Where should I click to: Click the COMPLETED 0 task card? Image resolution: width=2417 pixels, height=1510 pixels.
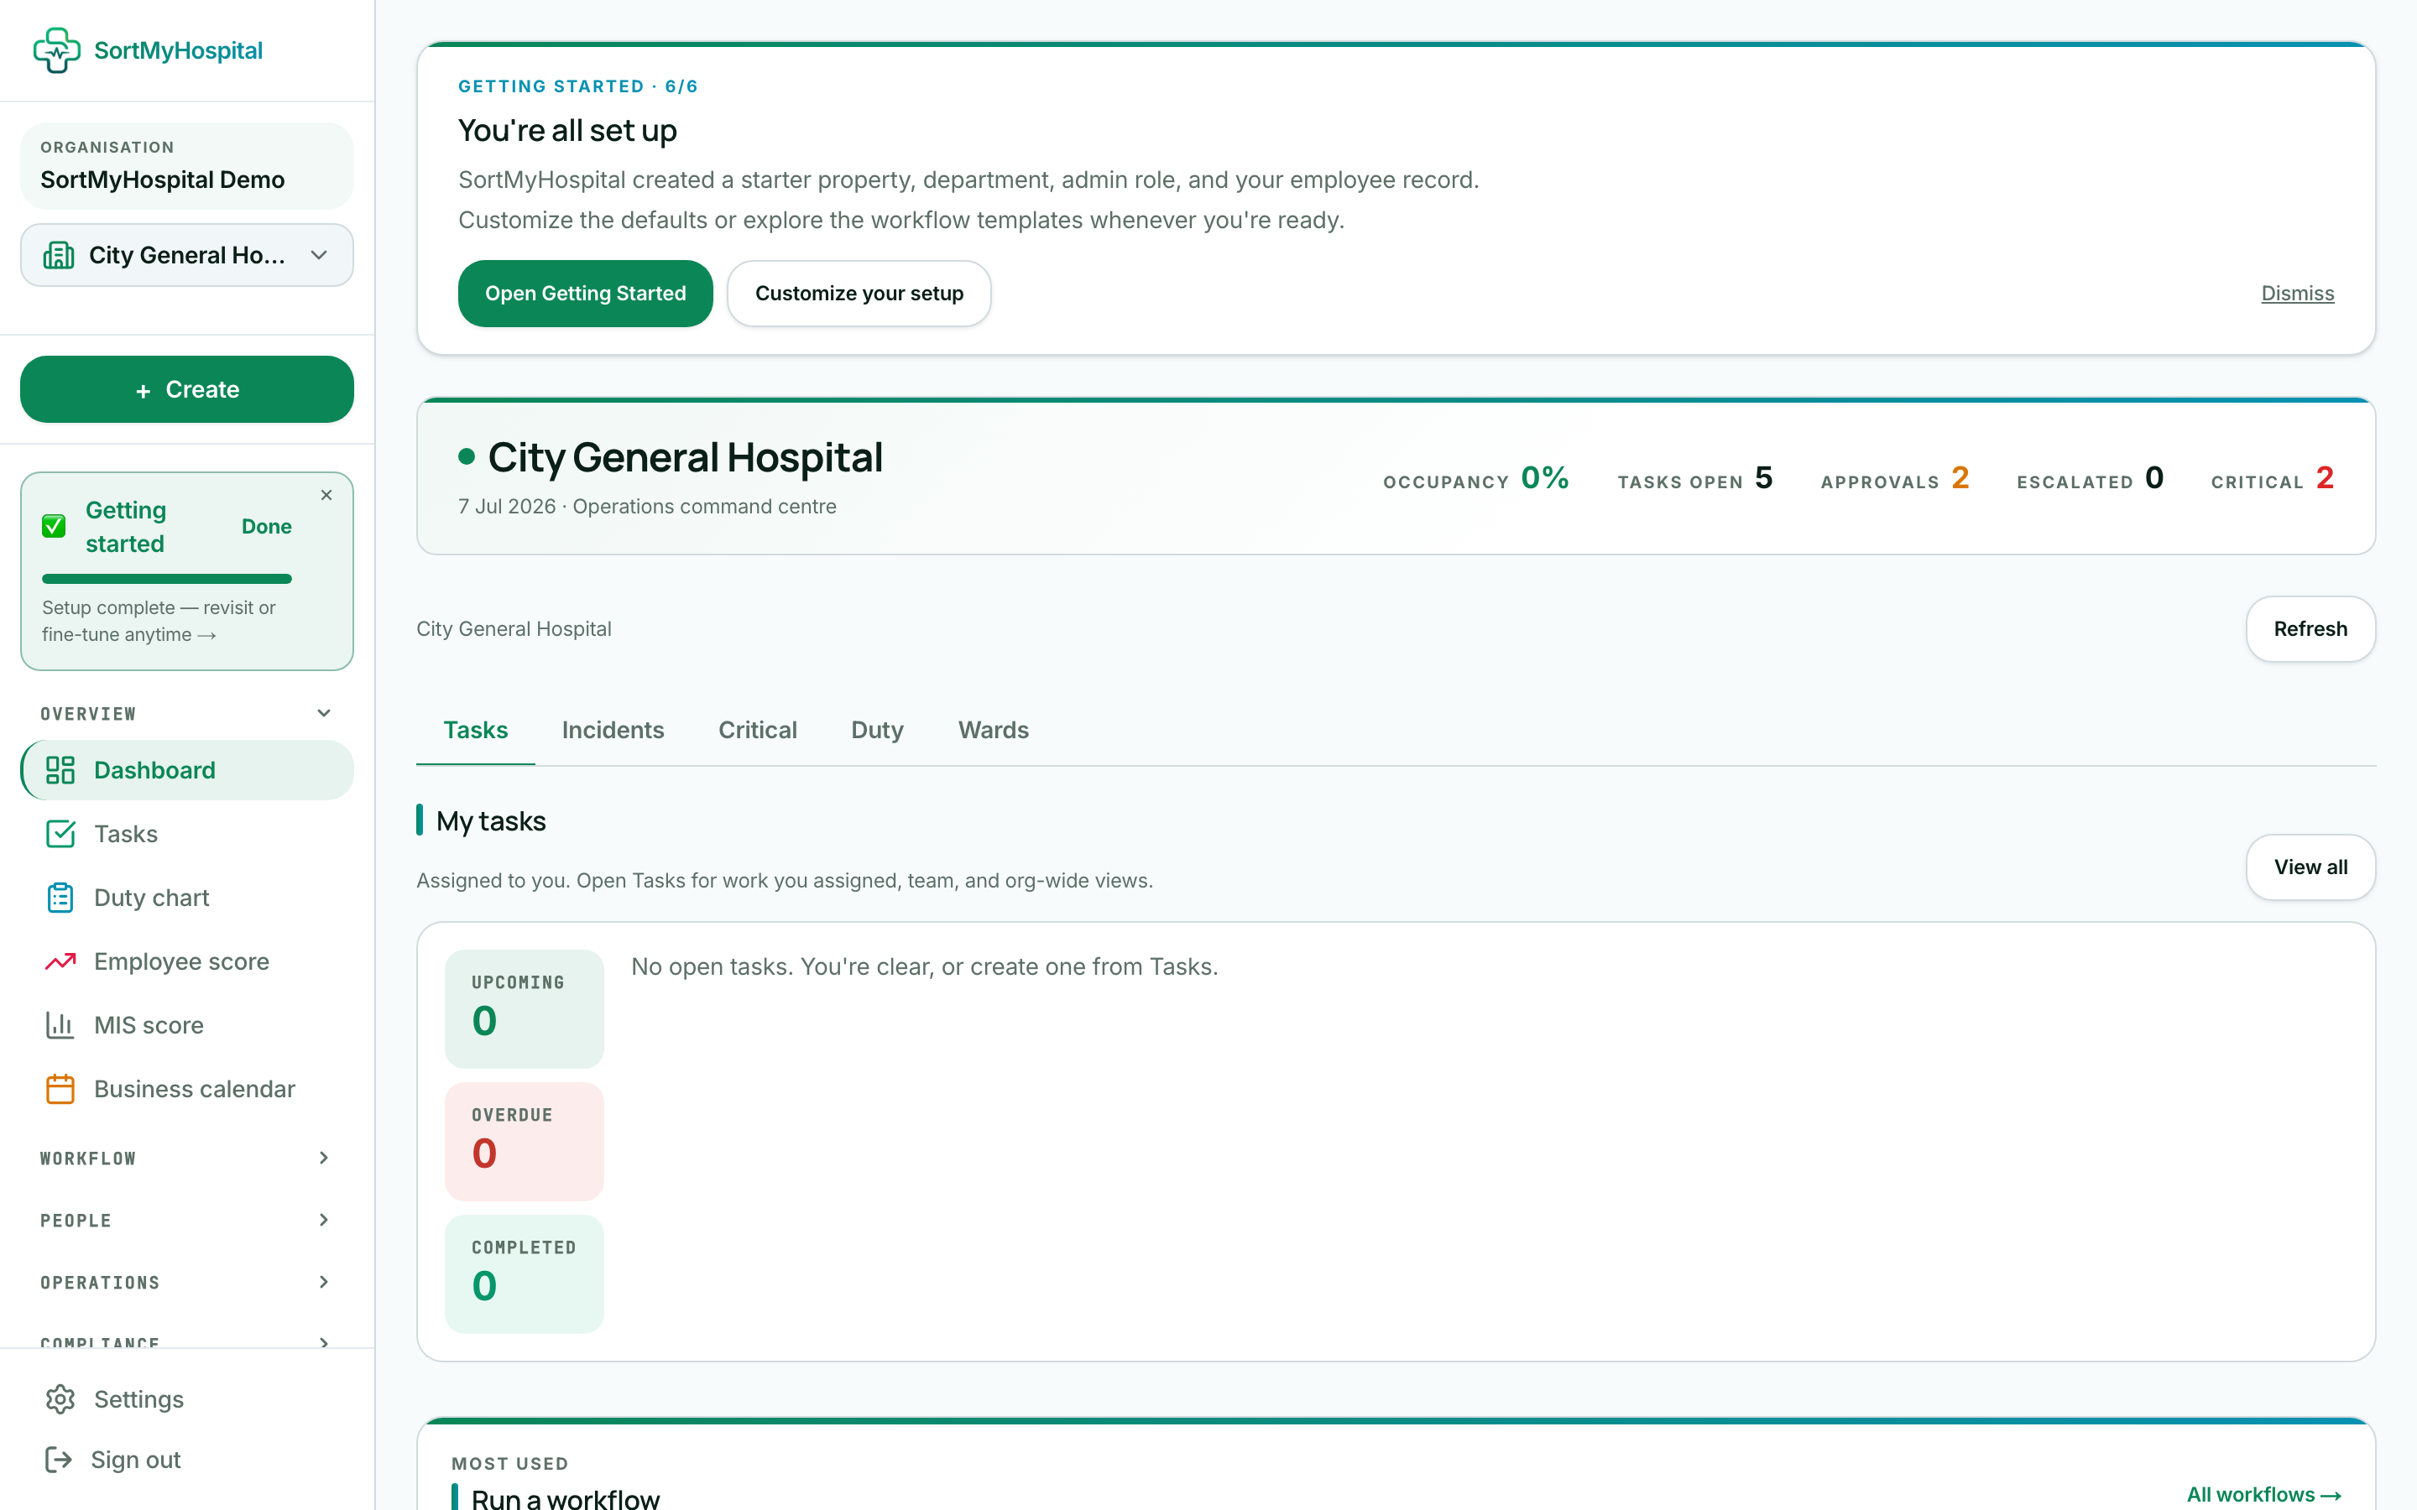pos(525,1274)
